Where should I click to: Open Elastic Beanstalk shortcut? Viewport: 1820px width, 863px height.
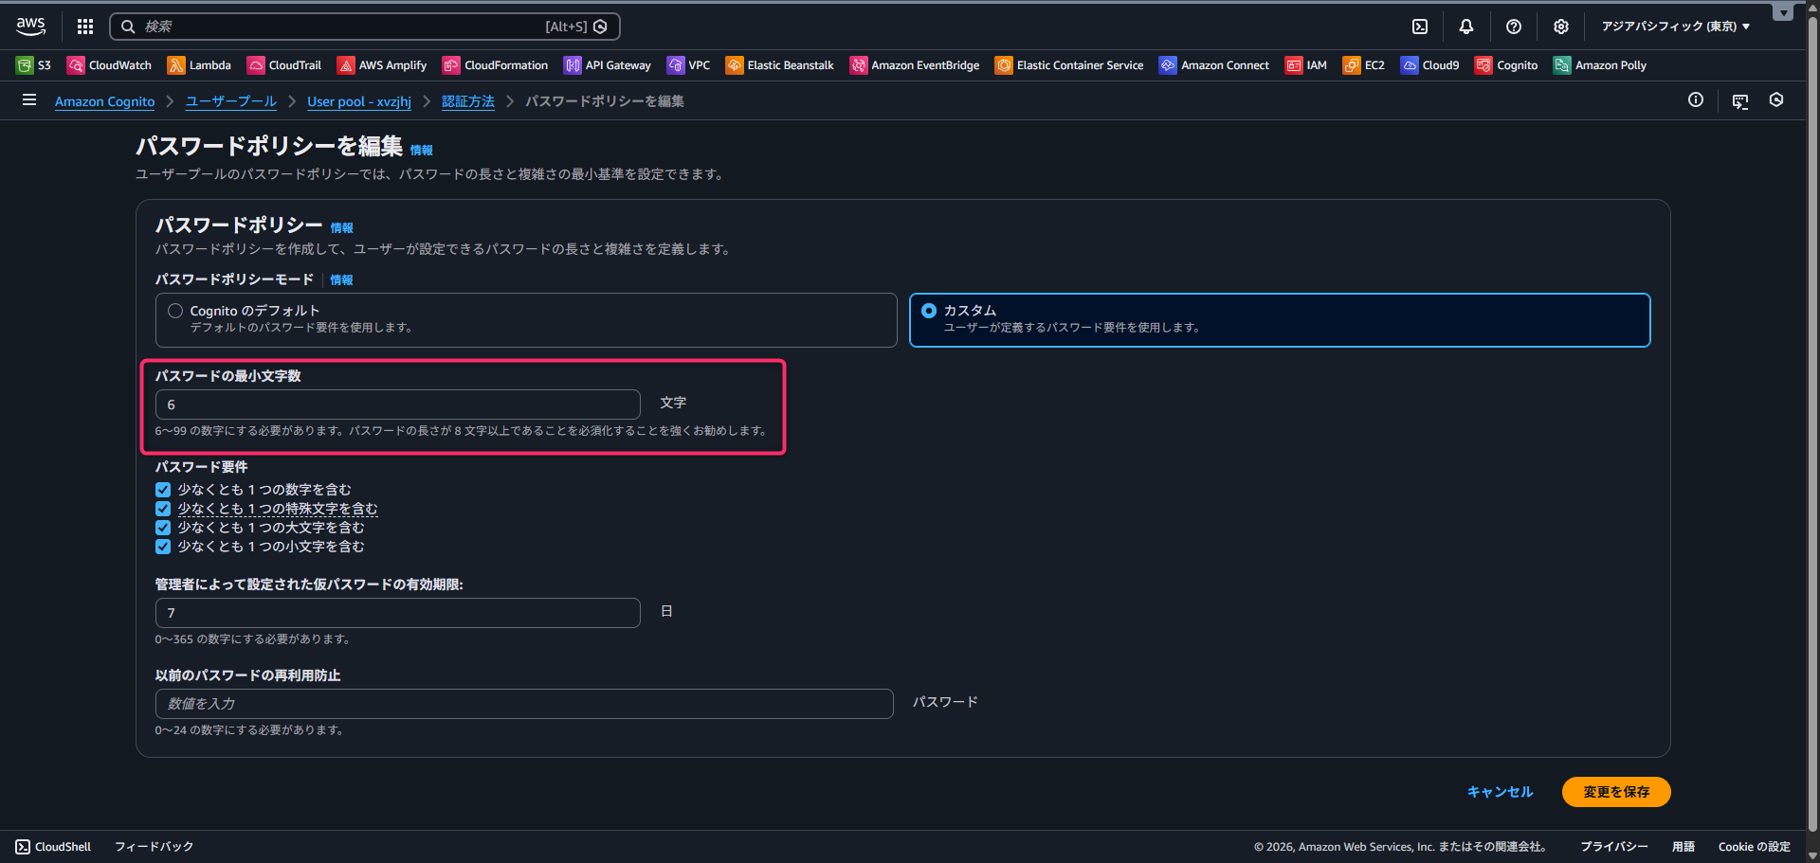[780, 65]
